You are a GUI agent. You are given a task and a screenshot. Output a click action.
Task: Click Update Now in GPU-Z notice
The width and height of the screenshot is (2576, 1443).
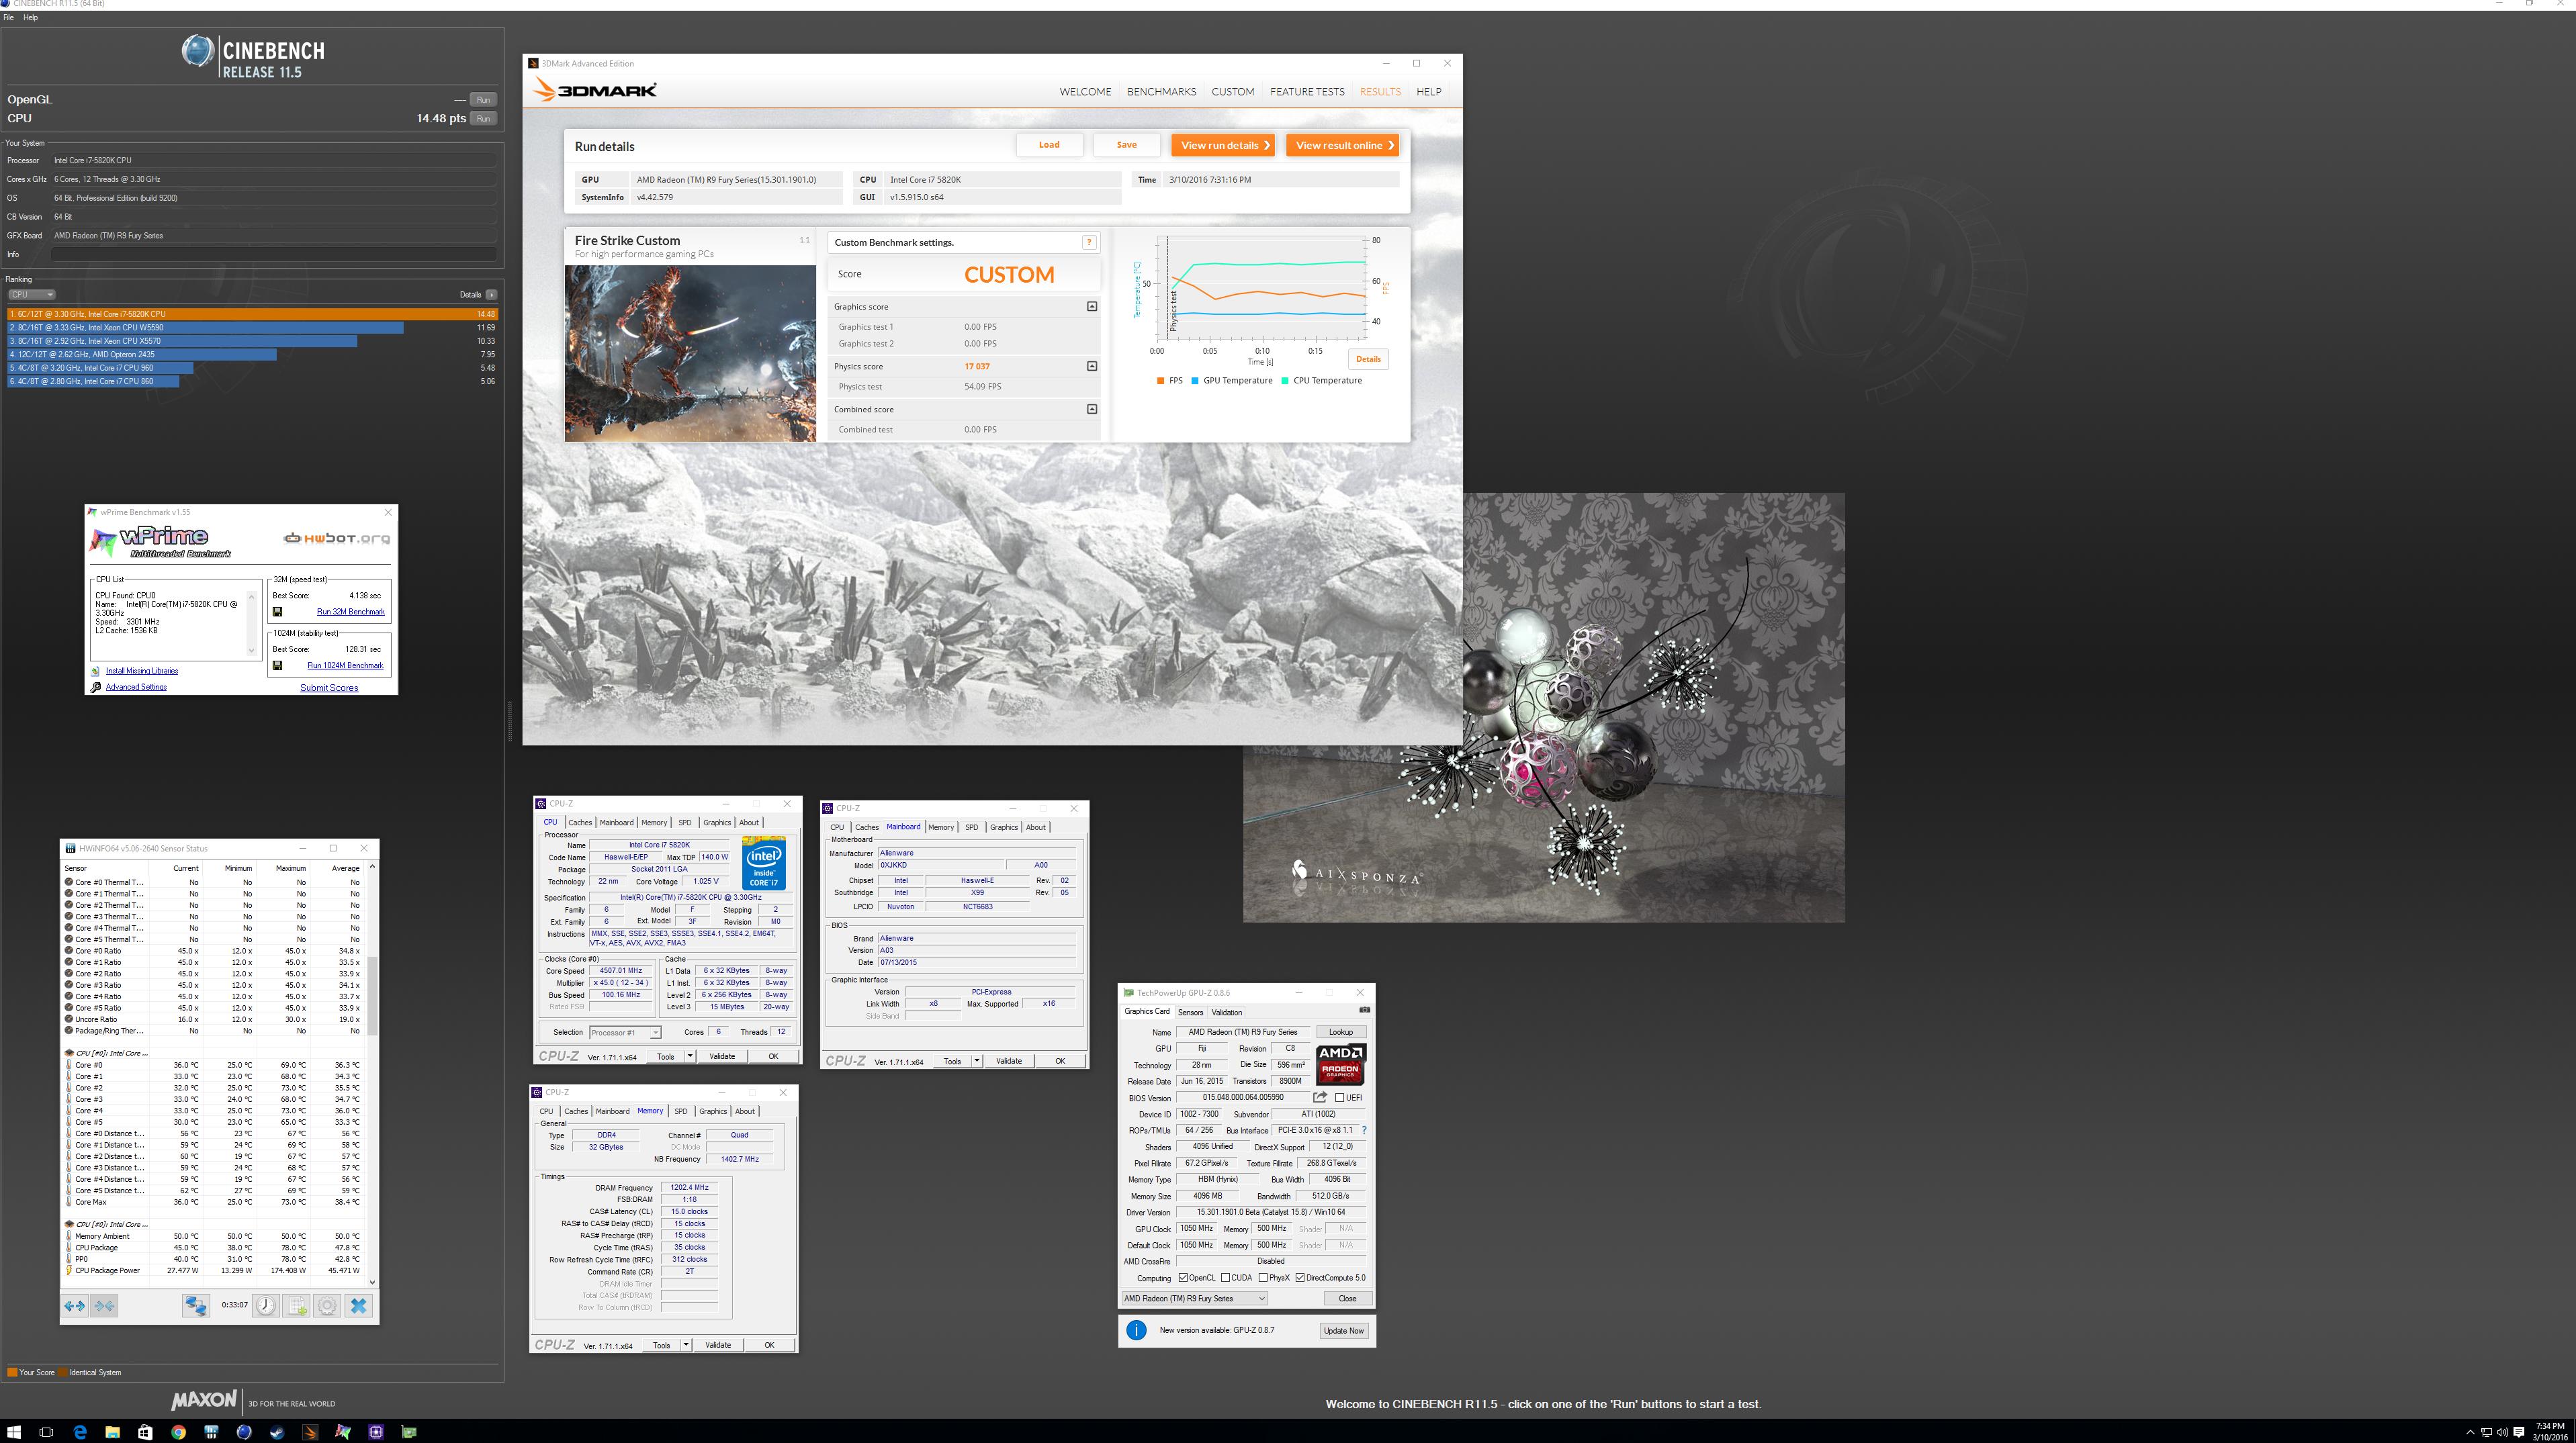point(1343,1331)
